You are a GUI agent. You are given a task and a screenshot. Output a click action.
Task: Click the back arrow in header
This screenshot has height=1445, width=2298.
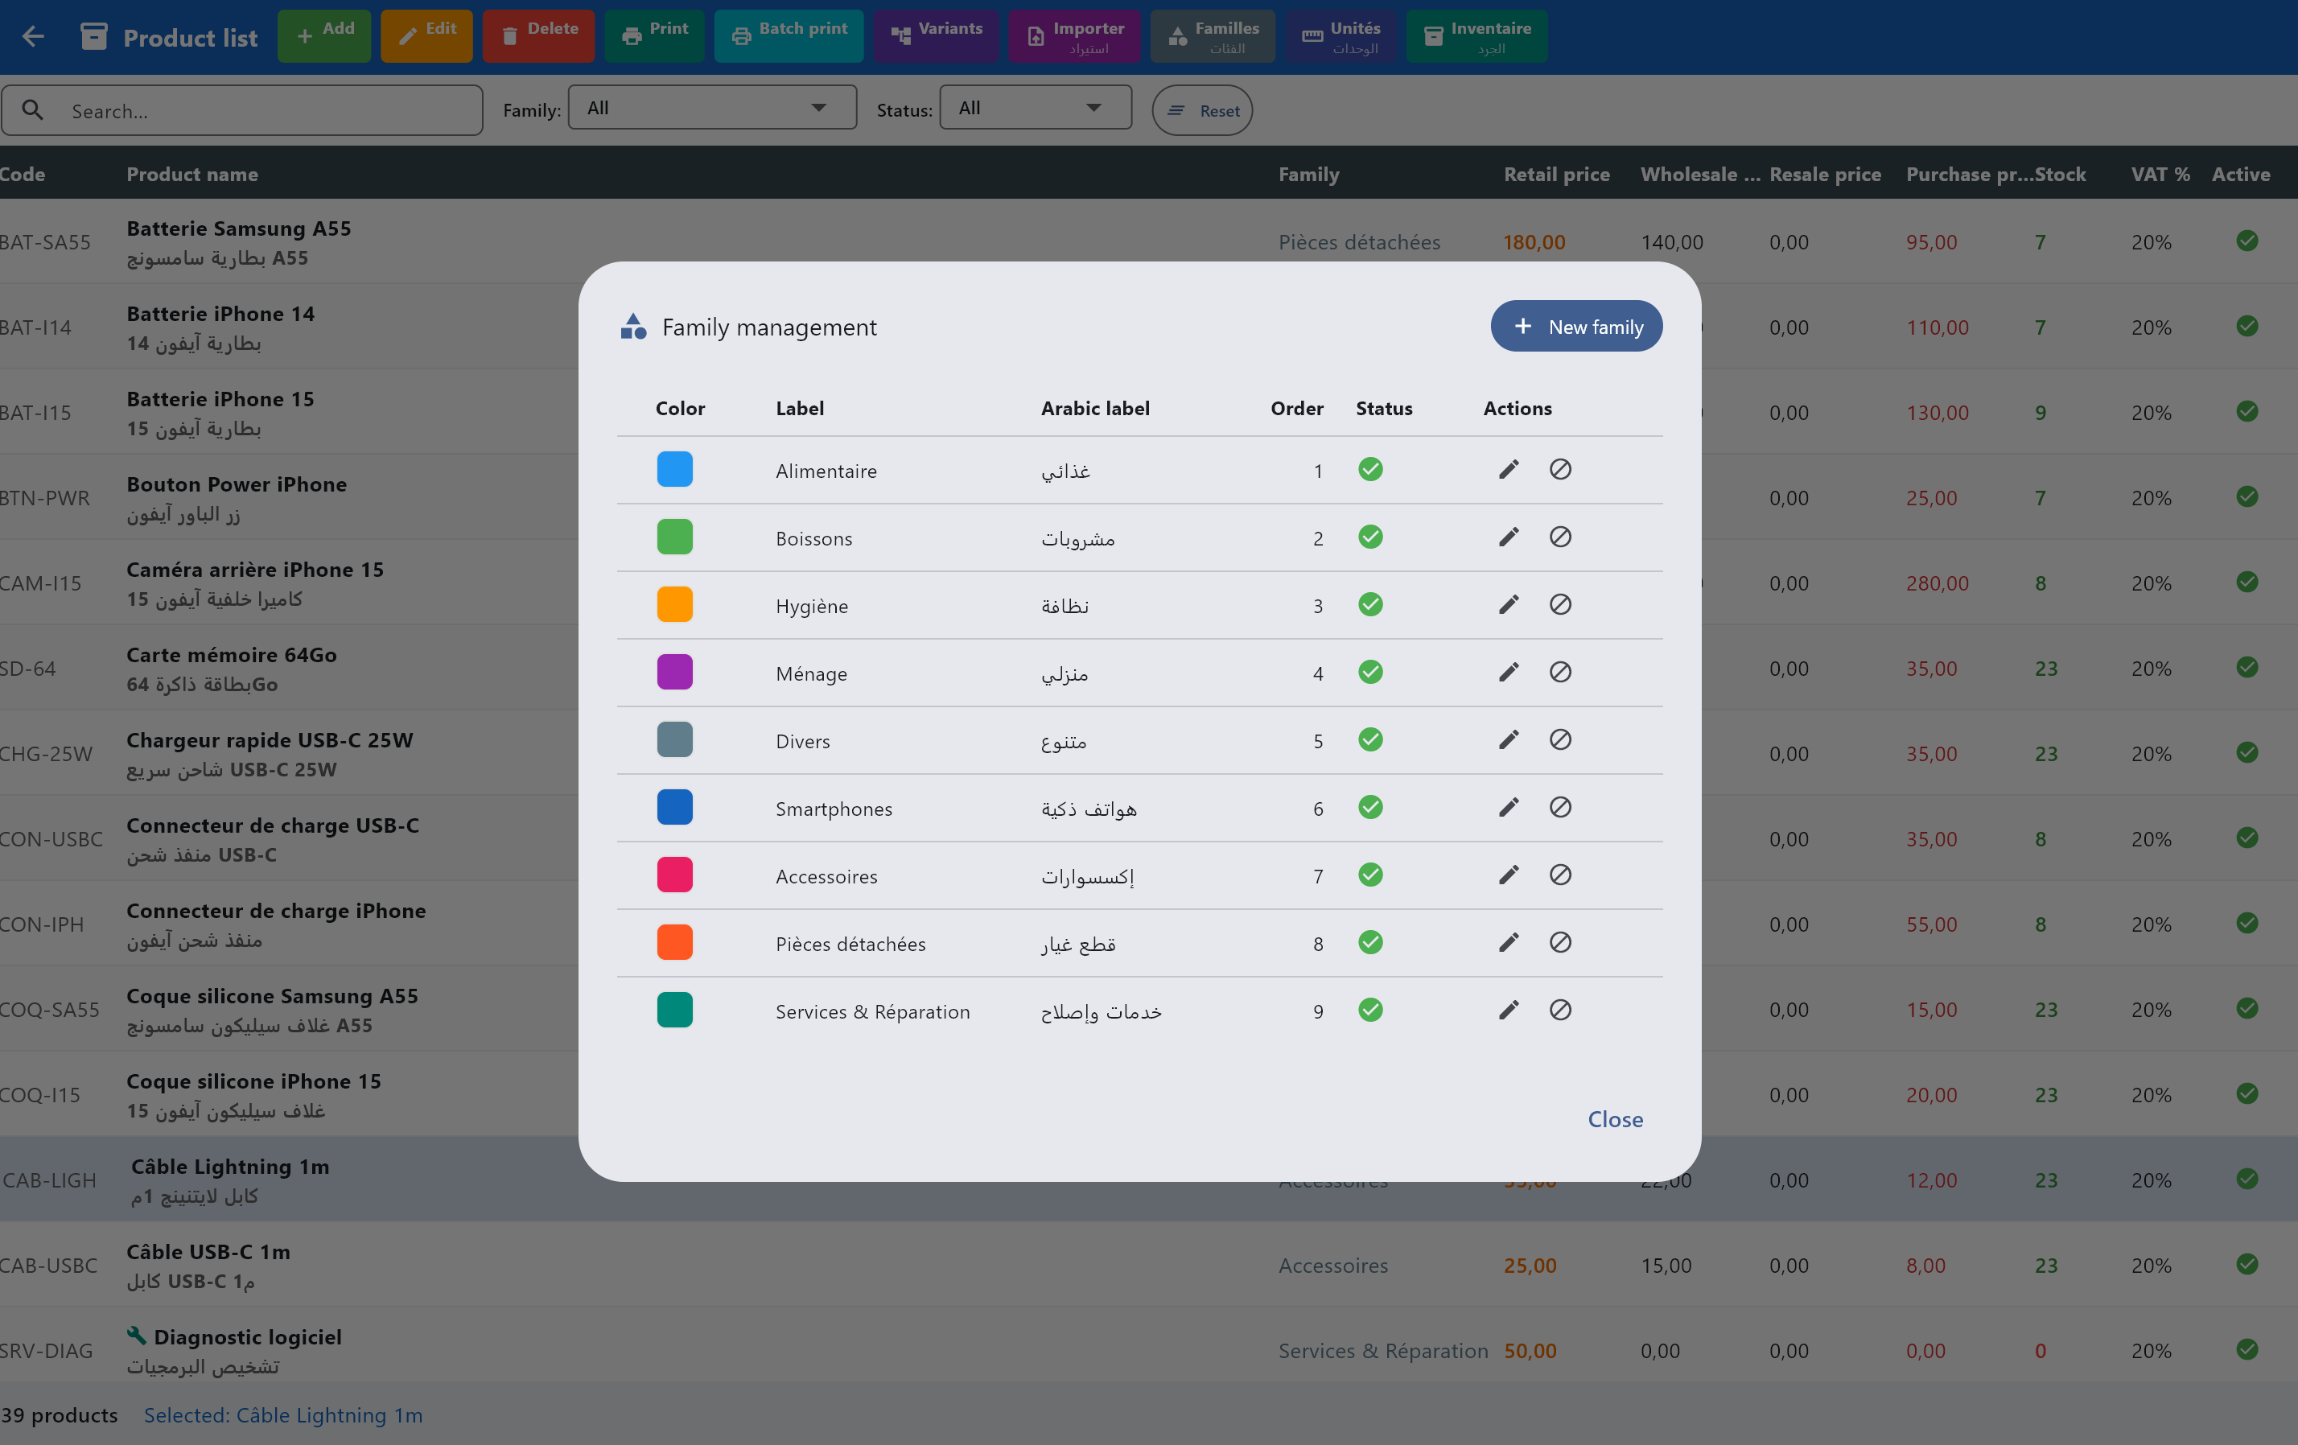click(x=34, y=37)
